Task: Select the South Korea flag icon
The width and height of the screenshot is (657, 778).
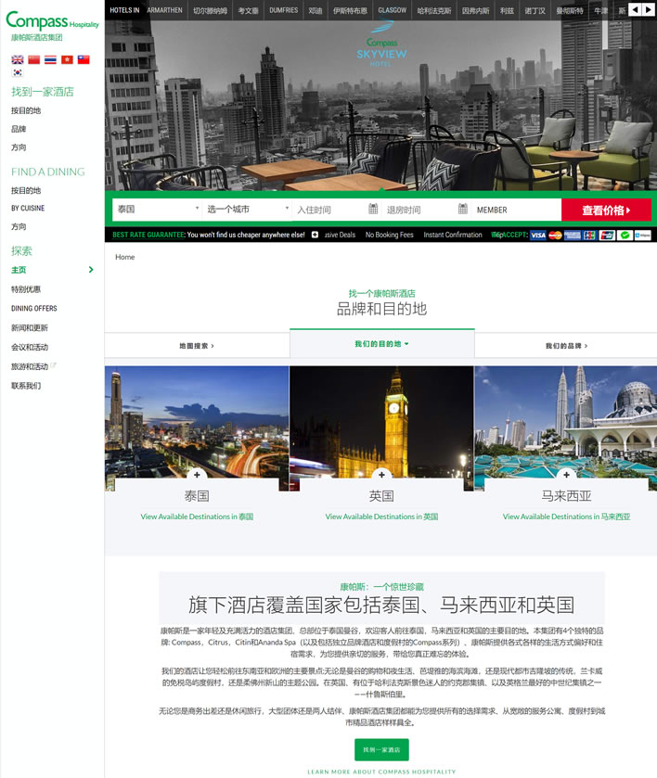Action: (x=18, y=72)
